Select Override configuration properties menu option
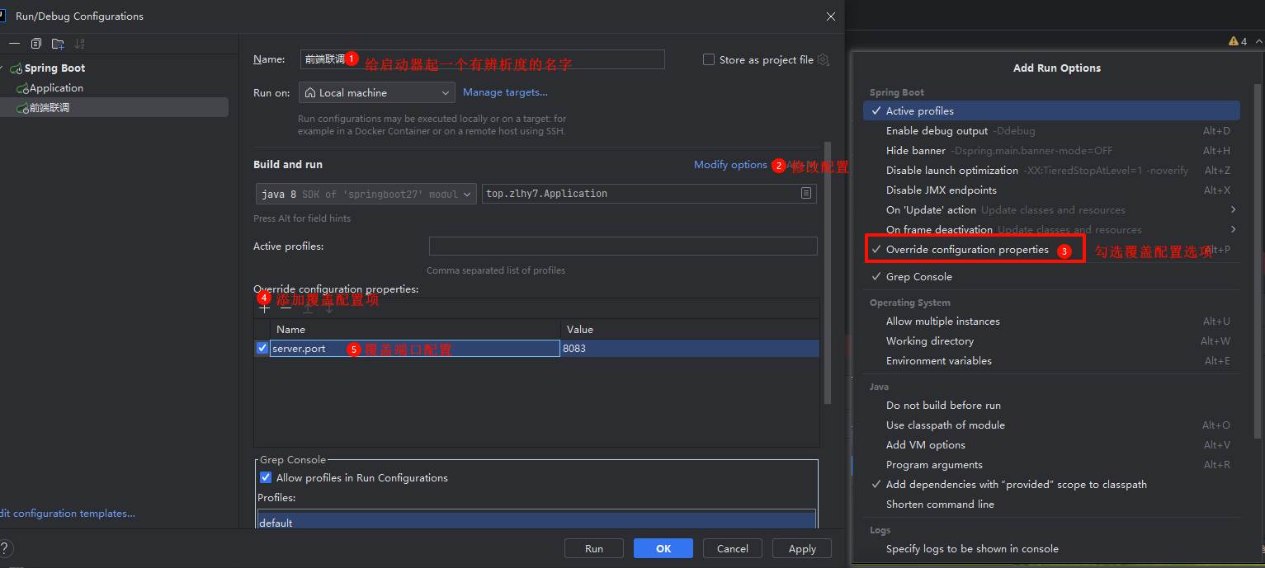Screen dimensions: 1265x568 pyautogui.click(x=967, y=250)
